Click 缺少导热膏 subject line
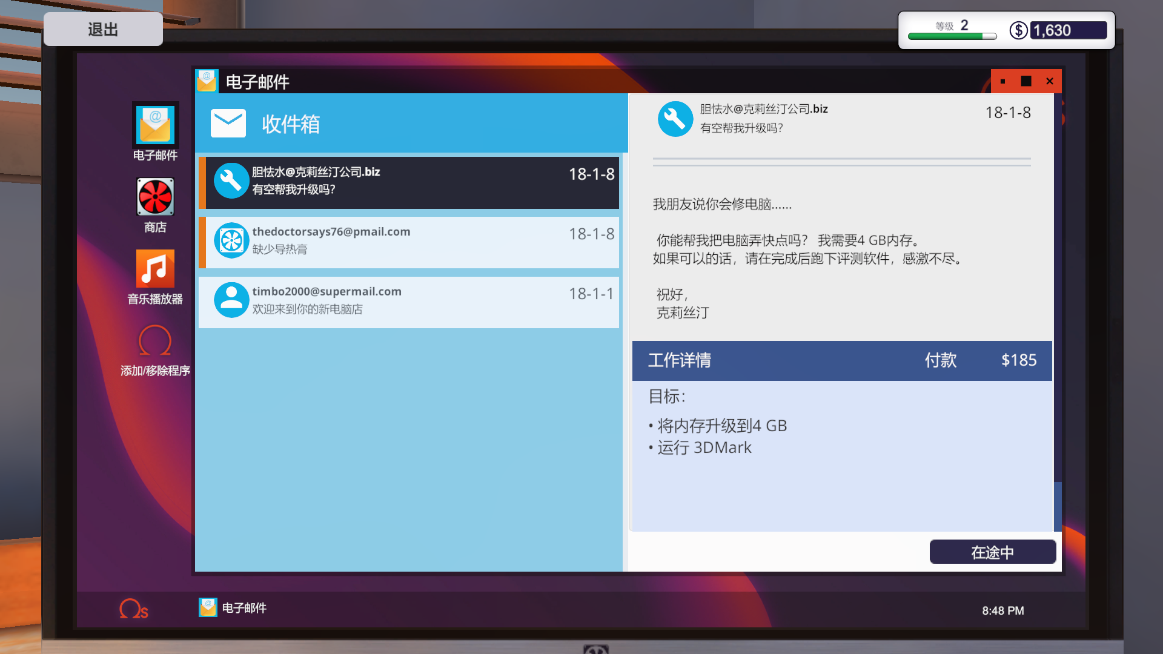1163x654 pixels. [x=280, y=249]
